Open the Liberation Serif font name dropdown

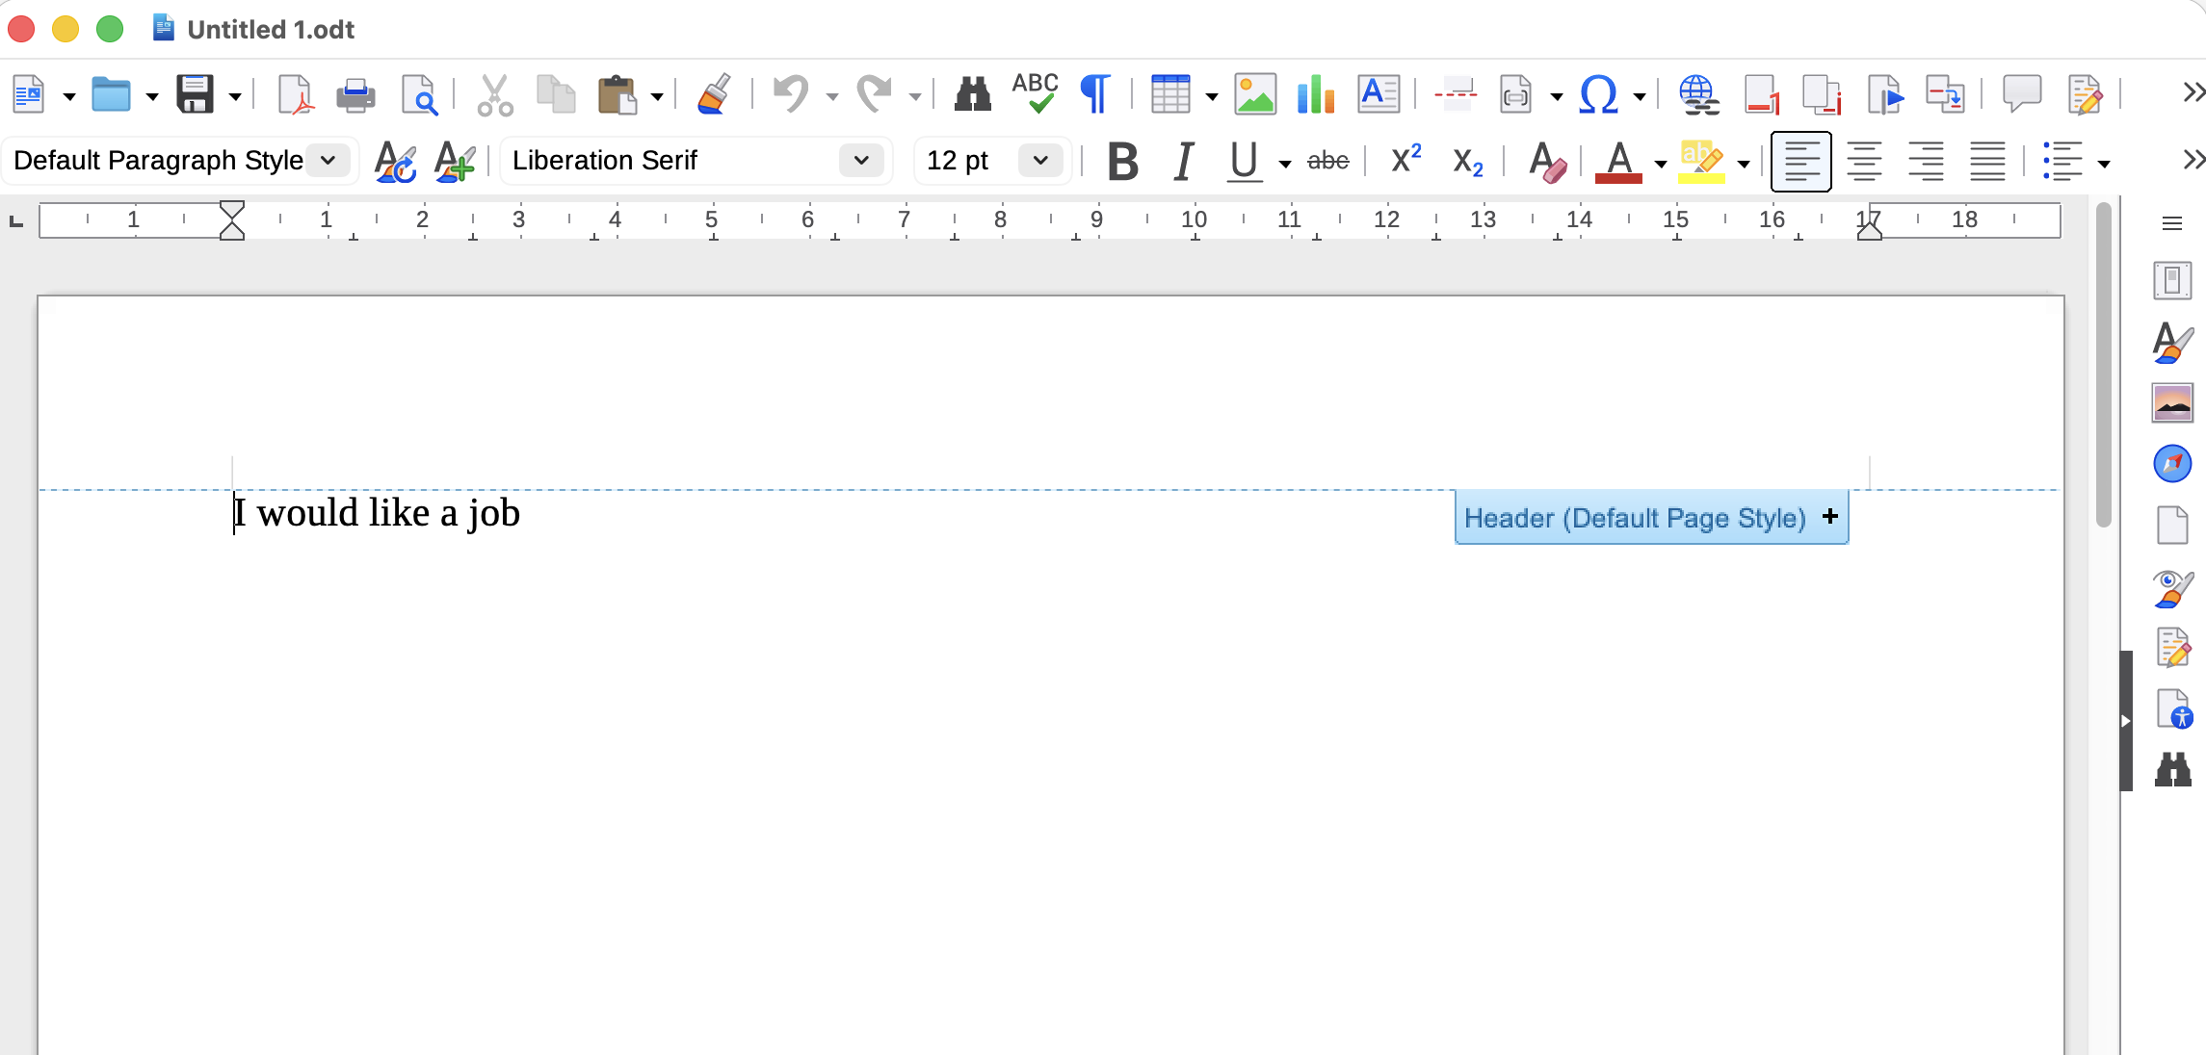click(x=860, y=160)
